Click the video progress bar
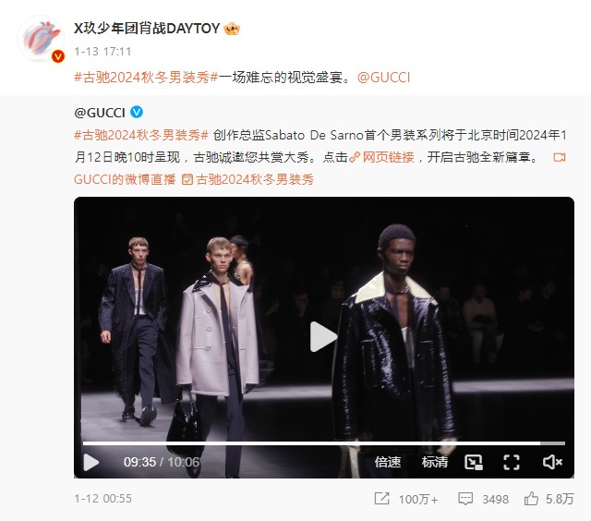 point(324,443)
